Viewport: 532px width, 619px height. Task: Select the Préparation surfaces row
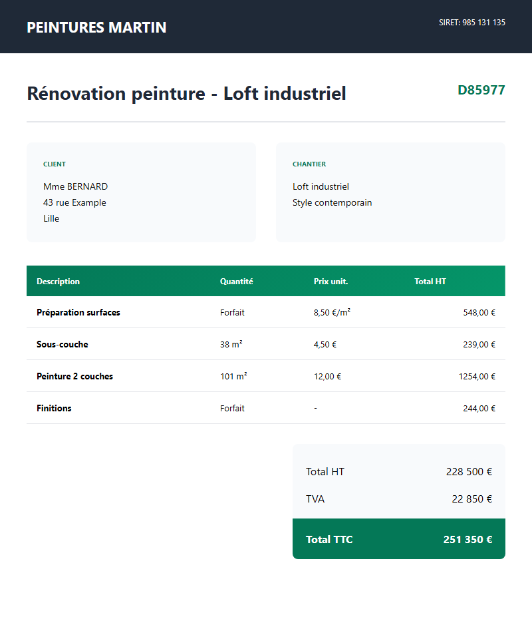(x=78, y=312)
